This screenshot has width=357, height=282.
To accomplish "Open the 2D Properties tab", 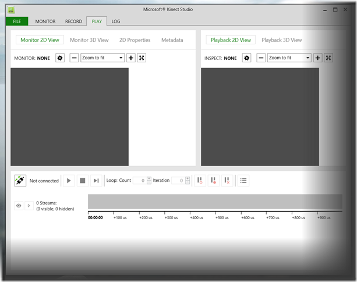I will pyautogui.click(x=135, y=40).
